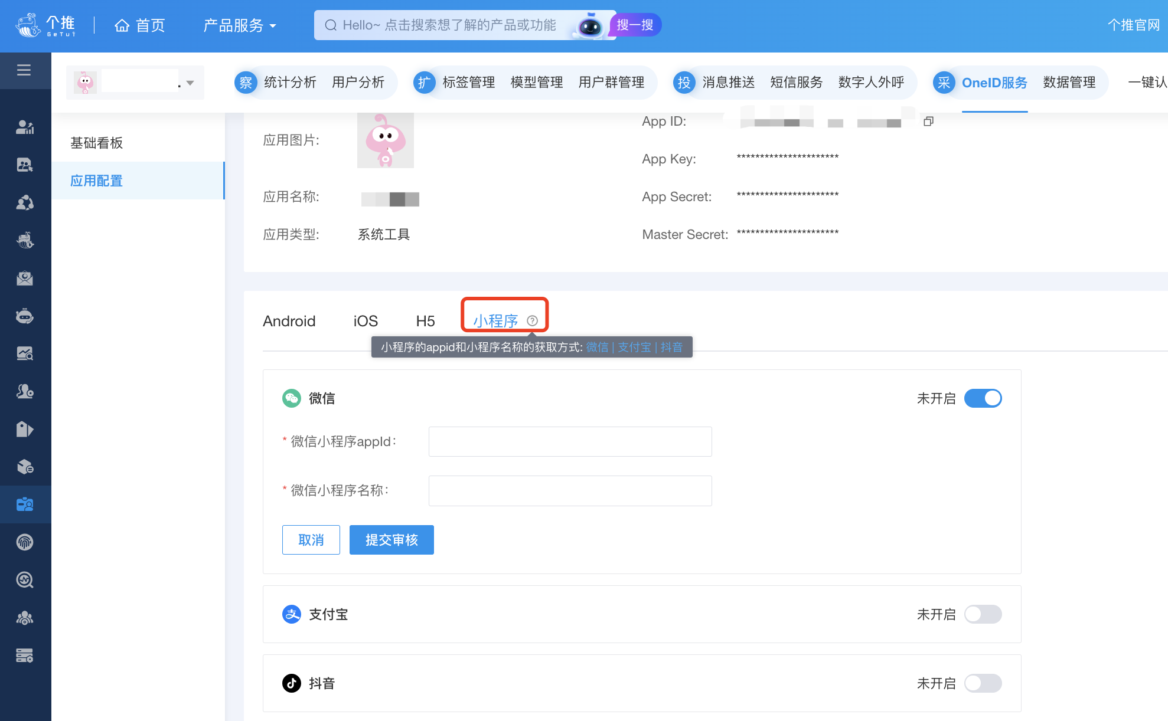This screenshot has height=721, width=1168.
Task: Click the 支付宝 link in tooltip
Action: click(634, 347)
